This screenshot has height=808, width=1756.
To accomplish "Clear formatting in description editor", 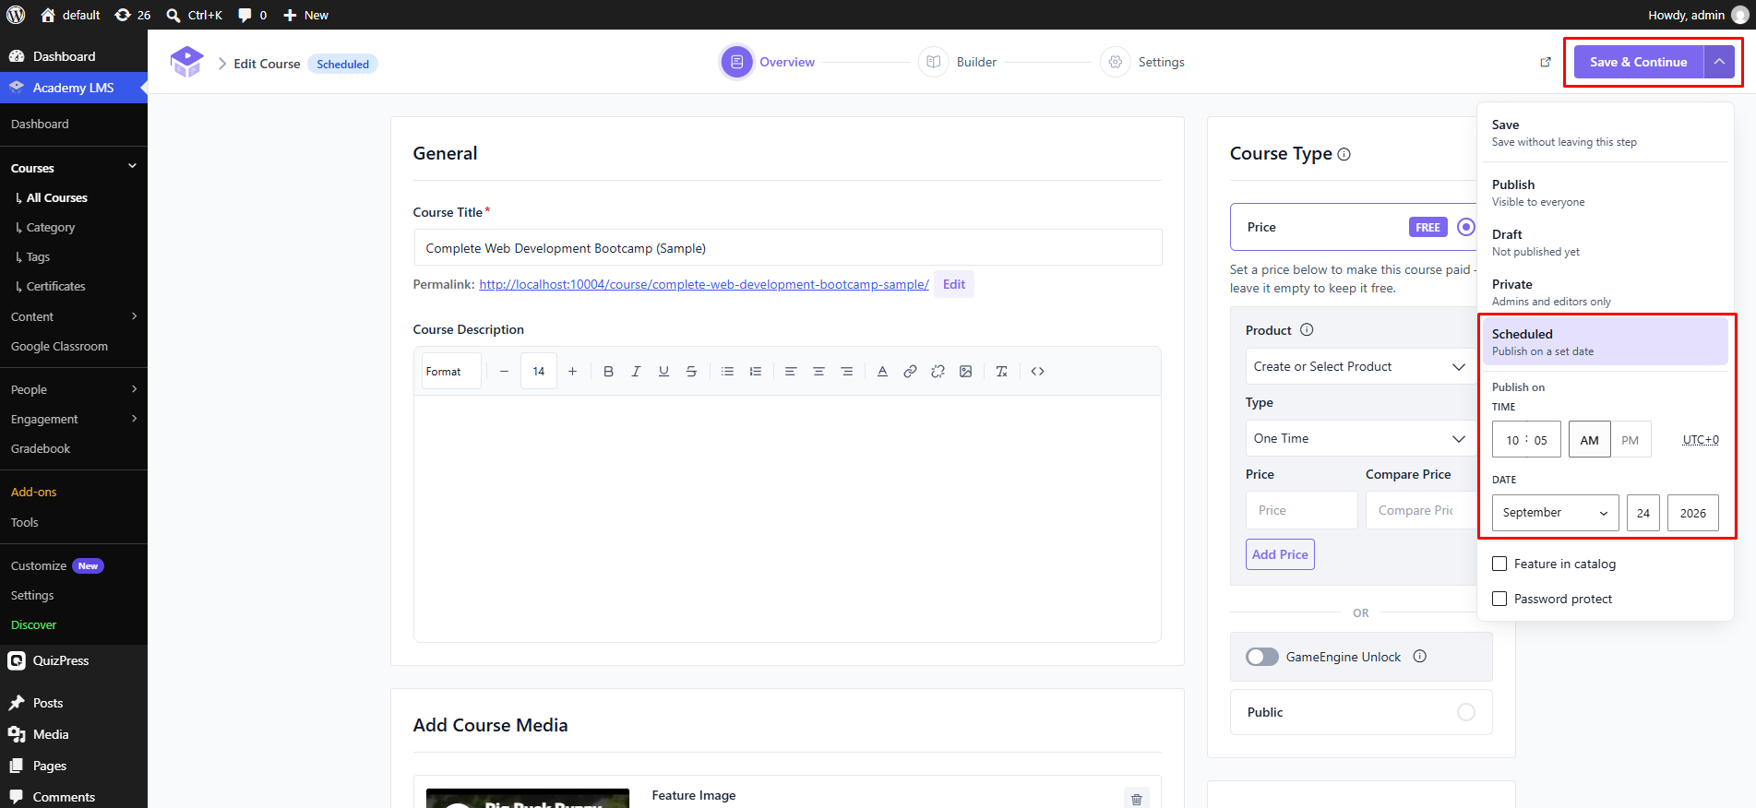I will pyautogui.click(x=1001, y=371).
